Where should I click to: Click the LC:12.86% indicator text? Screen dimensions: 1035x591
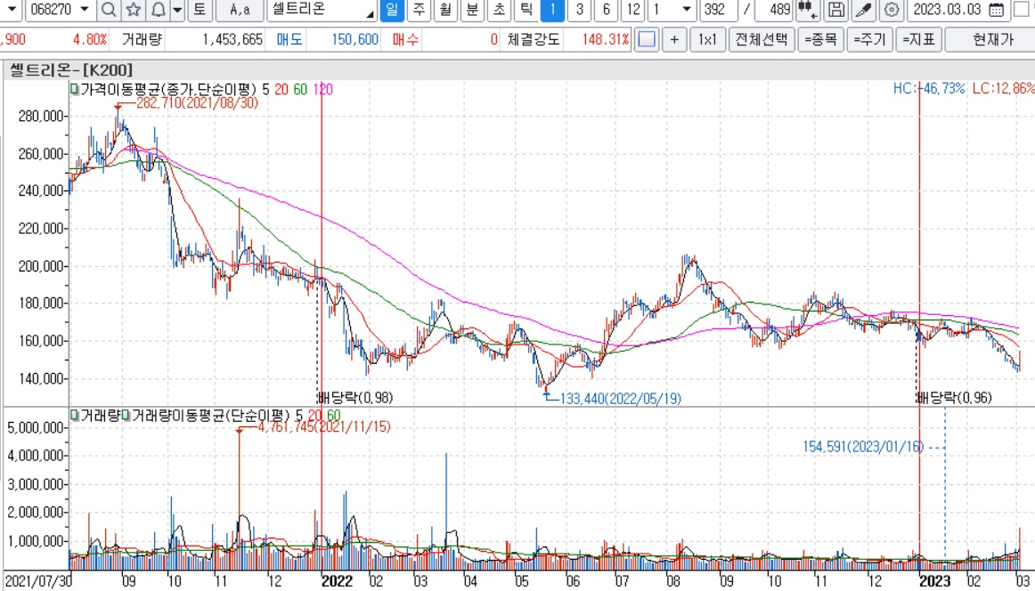pos(1003,88)
